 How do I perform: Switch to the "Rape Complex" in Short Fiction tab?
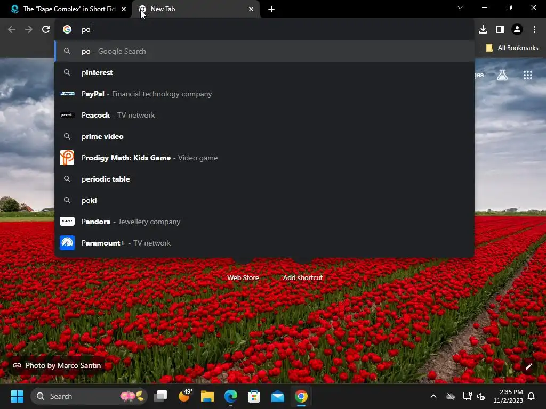pyautogui.click(x=66, y=9)
